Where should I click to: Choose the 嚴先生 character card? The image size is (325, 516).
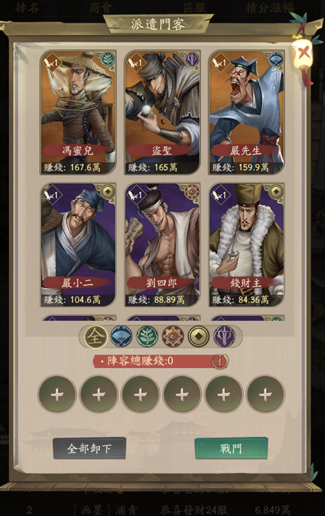(x=247, y=112)
